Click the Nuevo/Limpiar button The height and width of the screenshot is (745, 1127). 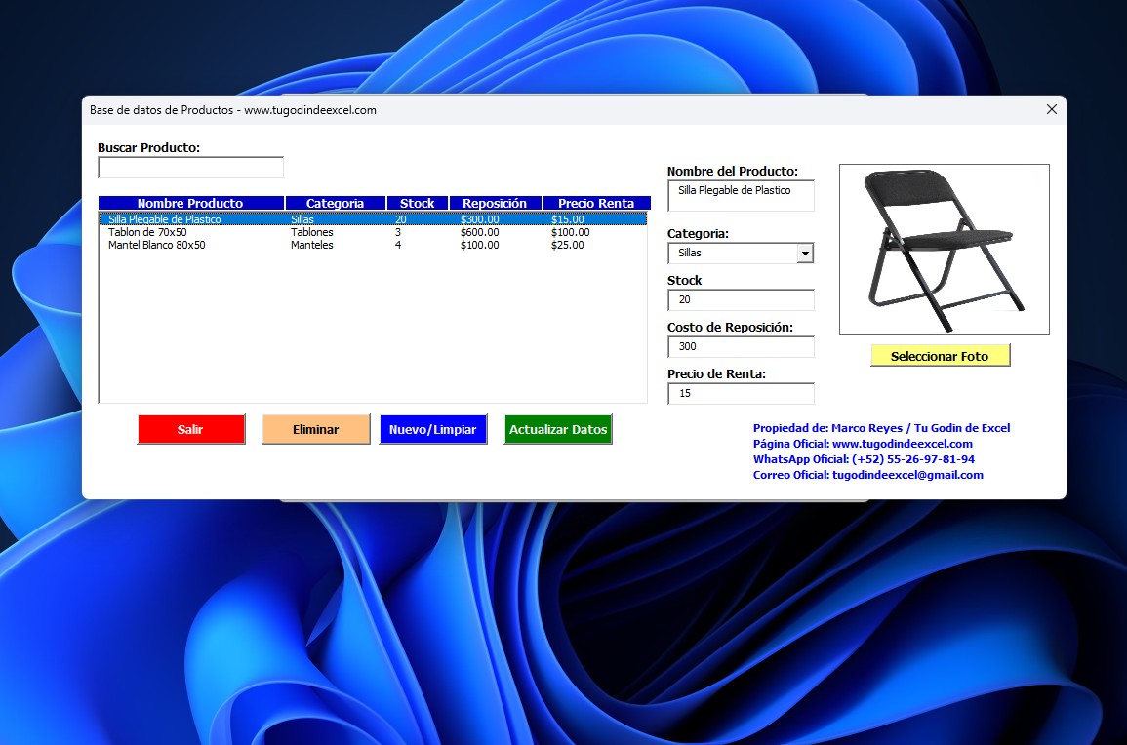pos(432,429)
